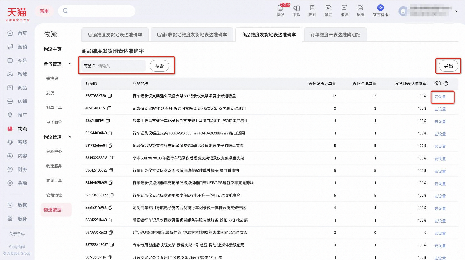
Task: Copy product ID 521944034163
Action: [111, 133]
